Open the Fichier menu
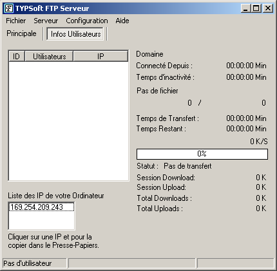This screenshot has height=271, width=277. click(16, 21)
